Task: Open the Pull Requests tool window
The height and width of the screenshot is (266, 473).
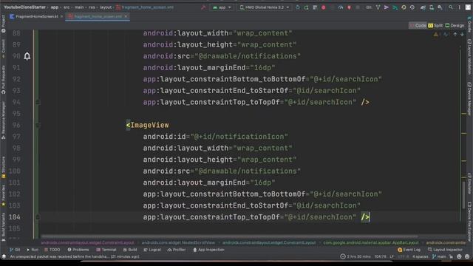Action: tap(3, 80)
